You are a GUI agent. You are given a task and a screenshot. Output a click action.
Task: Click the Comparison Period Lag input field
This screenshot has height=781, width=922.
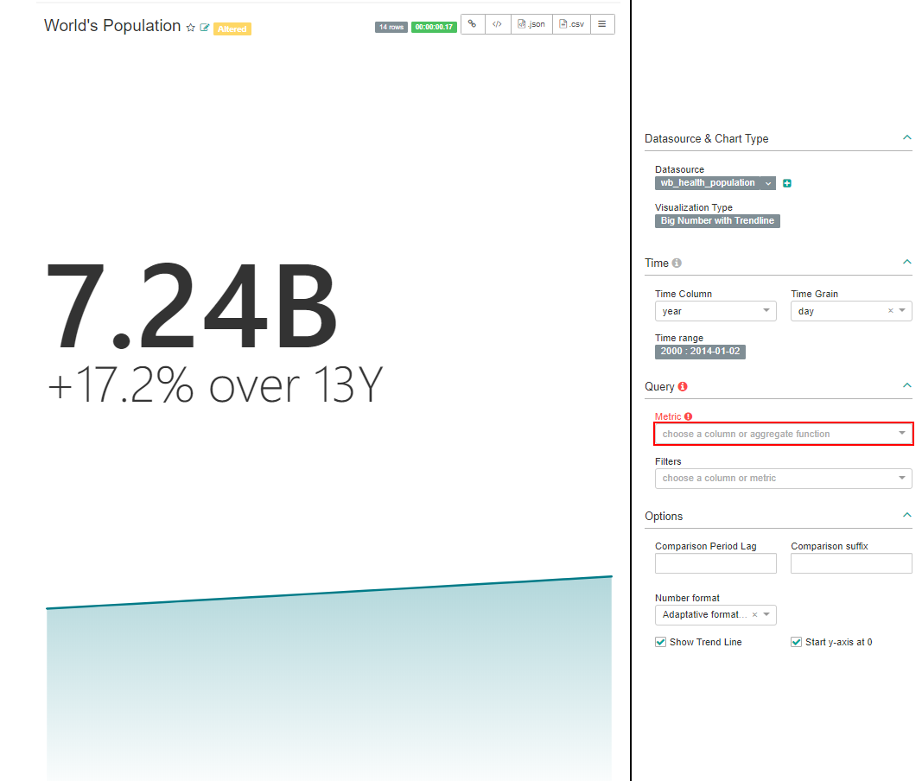click(x=715, y=563)
